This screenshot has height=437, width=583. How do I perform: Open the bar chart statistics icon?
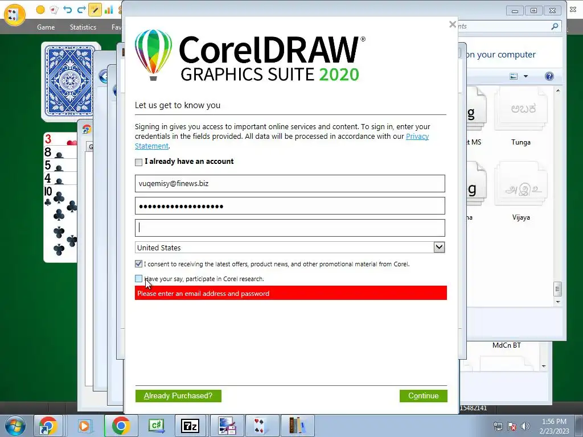tap(109, 10)
